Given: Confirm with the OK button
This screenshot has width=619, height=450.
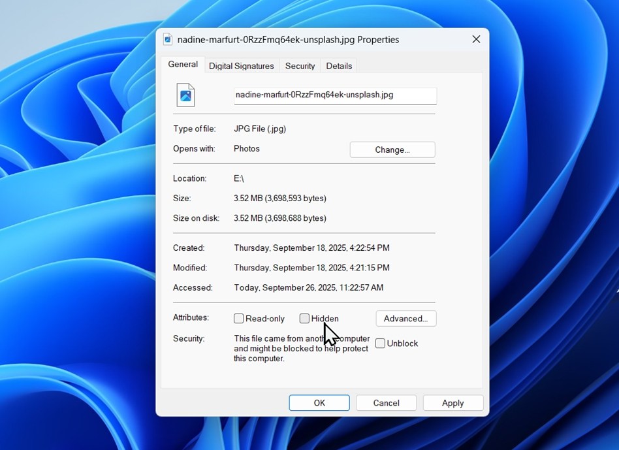Looking at the screenshot, I should tap(319, 403).
